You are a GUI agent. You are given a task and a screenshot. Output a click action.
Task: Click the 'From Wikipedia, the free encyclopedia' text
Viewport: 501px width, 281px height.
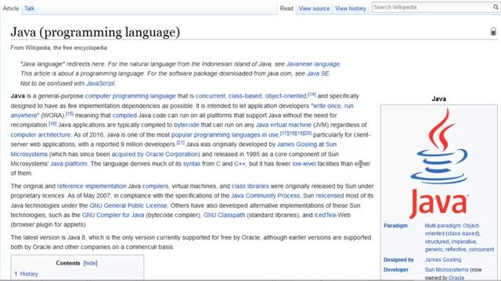point(59,48)
